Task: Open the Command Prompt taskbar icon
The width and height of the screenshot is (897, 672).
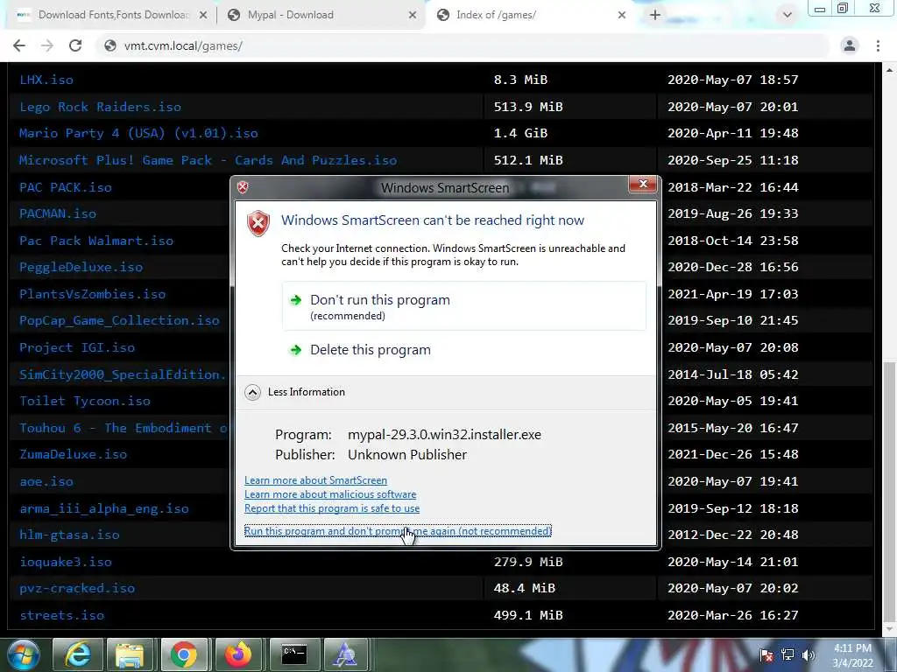Action: (x=293, y=654)
